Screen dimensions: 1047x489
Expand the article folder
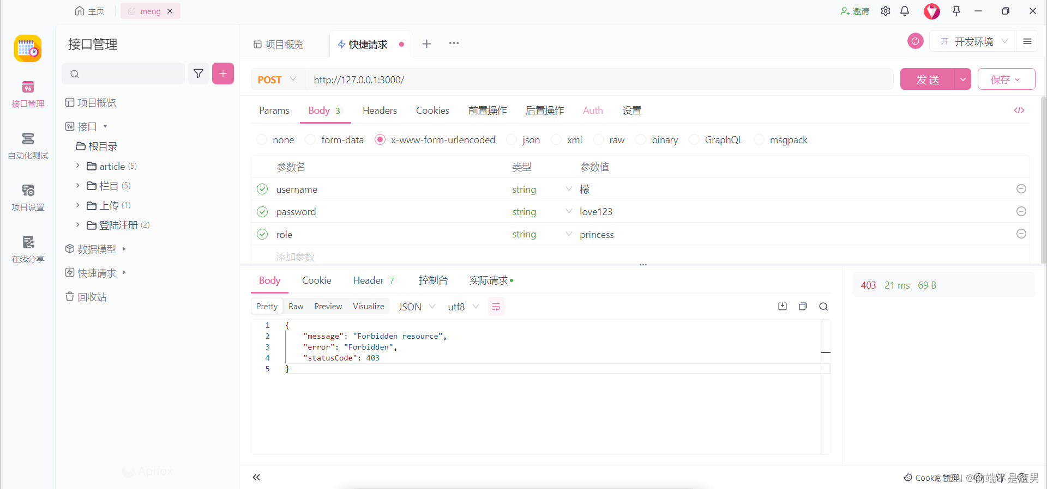tap(77, 166)
